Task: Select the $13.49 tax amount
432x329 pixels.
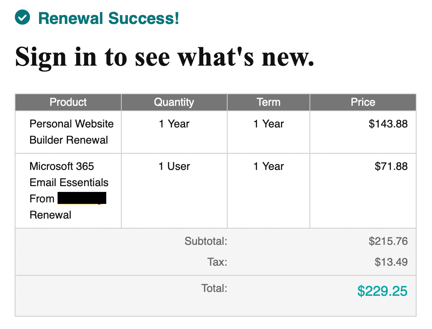Action: click(x=391, y=262)
